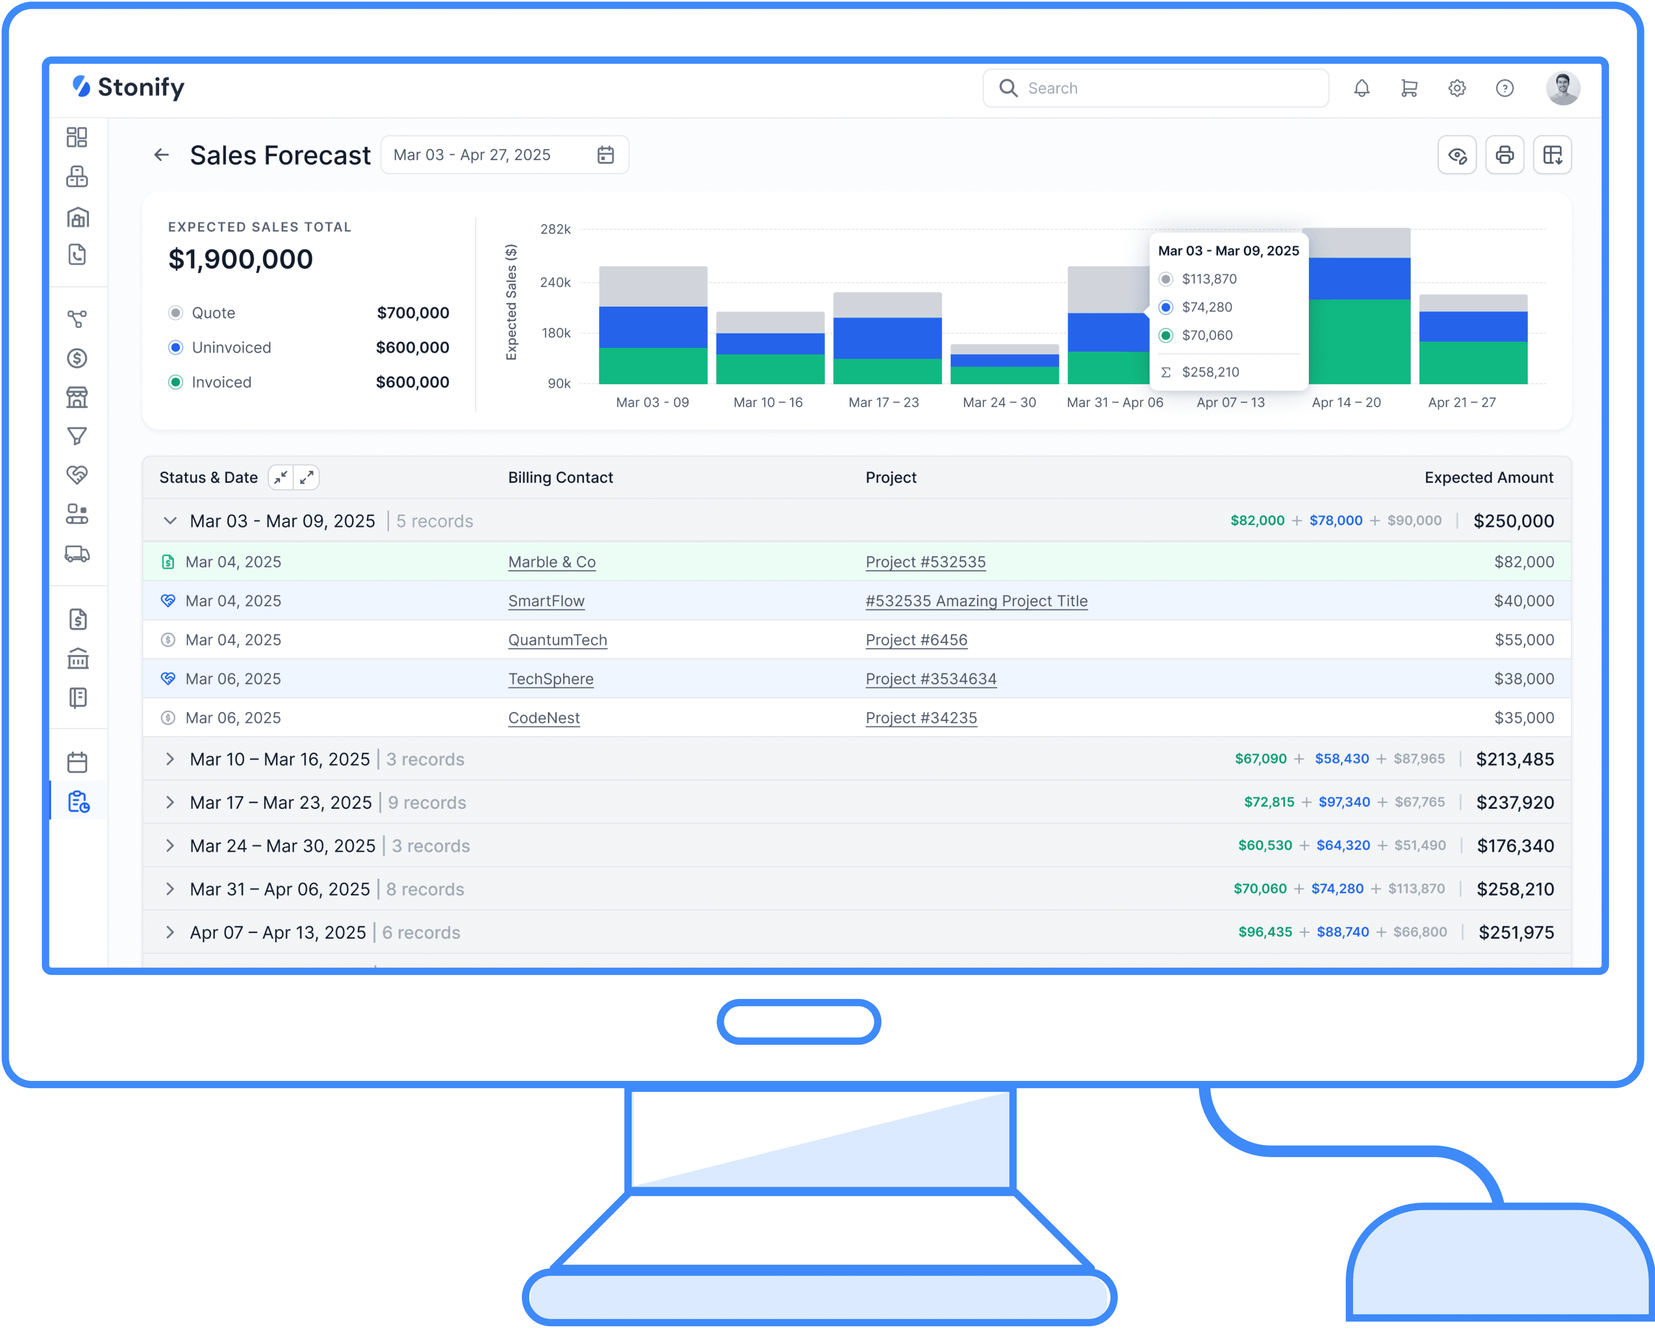Click the help question mark icon
1655x1343 pixels.
click(x=1504, y=88)
